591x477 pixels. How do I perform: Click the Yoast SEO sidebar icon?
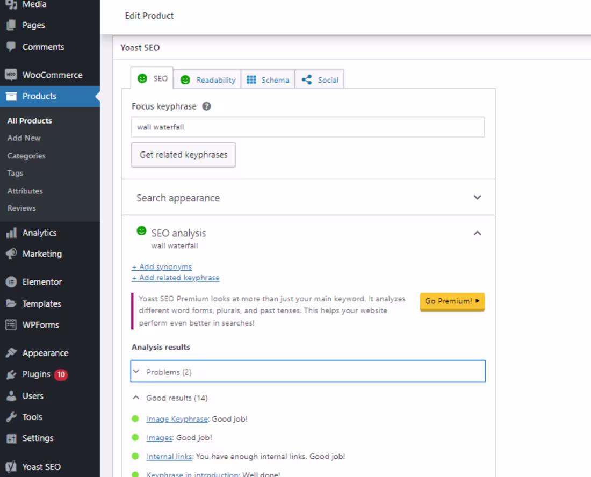11,466
